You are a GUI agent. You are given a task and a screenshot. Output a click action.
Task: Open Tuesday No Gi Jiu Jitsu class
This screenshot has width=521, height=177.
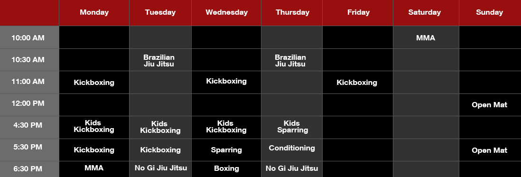(160, 168)
